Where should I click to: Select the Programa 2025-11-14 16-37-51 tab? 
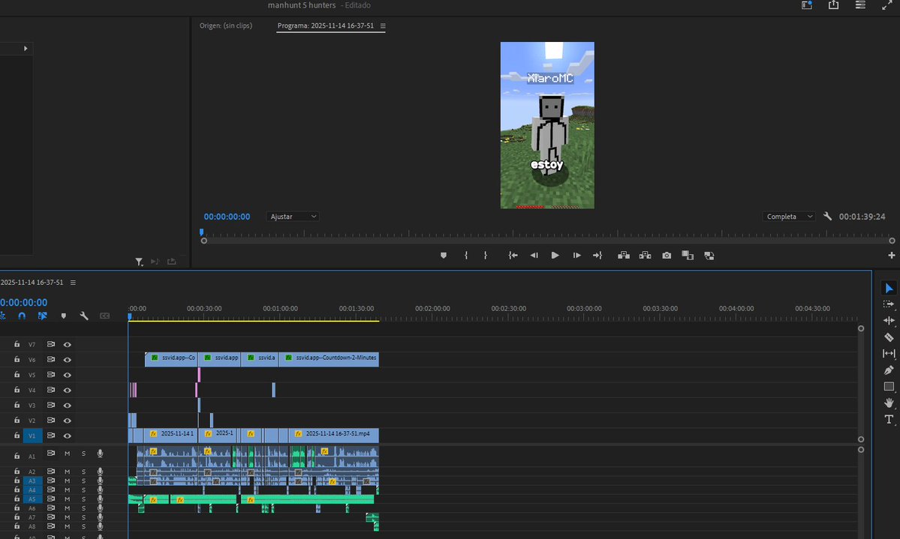(x=327, y=25)
